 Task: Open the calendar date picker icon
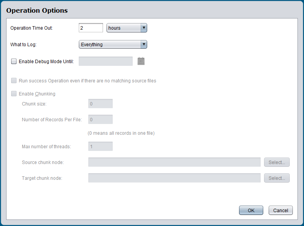[141, 61]
